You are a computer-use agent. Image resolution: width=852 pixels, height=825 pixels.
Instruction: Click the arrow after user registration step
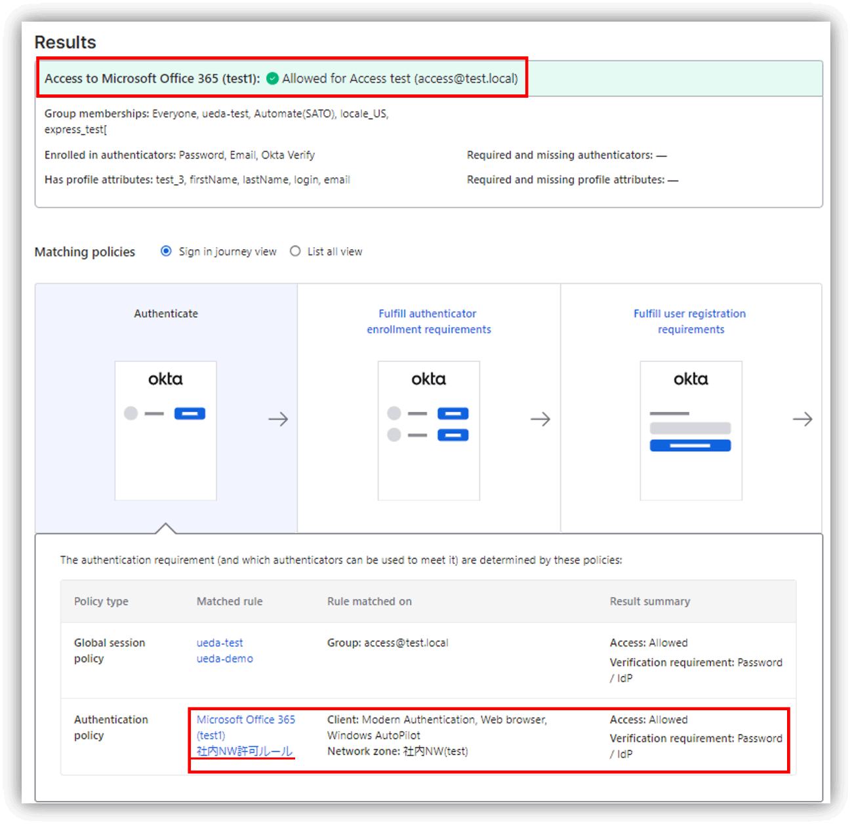[x=803, y=419]
